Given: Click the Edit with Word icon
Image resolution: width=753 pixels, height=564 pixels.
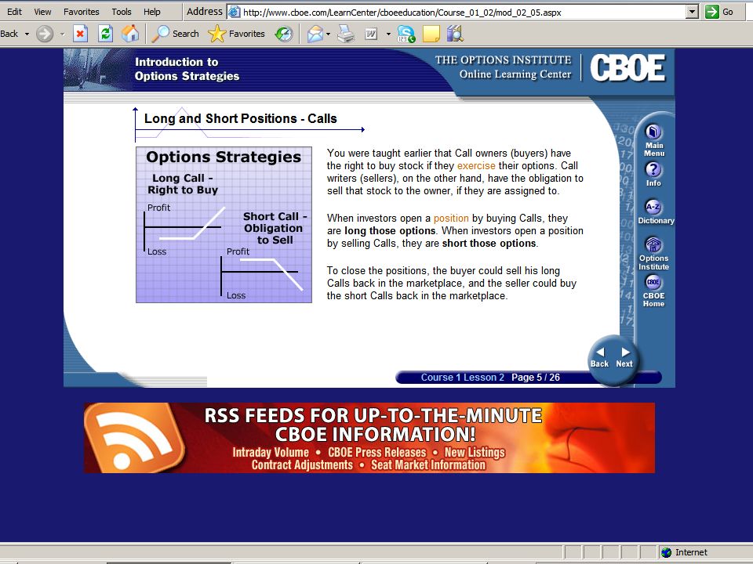Looking at the screenshot, I should coord(371,34).
